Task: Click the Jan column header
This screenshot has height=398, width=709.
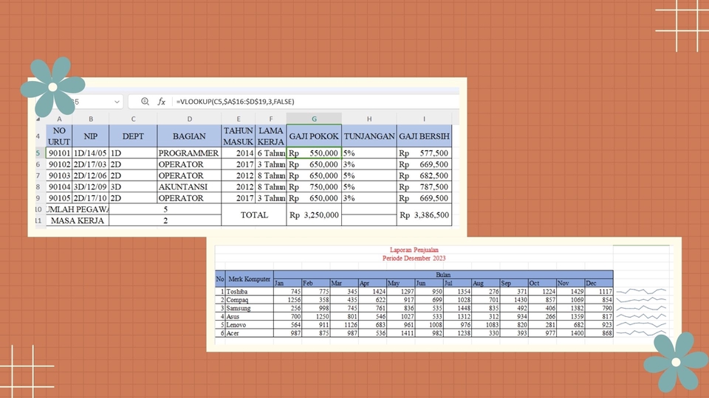Action: pos(287,283)
